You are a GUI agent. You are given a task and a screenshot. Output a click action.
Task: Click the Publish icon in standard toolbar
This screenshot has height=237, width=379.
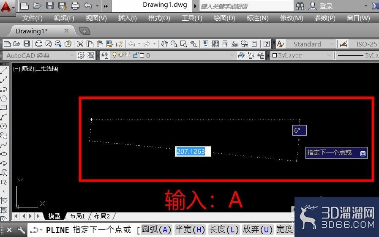coord(58,44)
